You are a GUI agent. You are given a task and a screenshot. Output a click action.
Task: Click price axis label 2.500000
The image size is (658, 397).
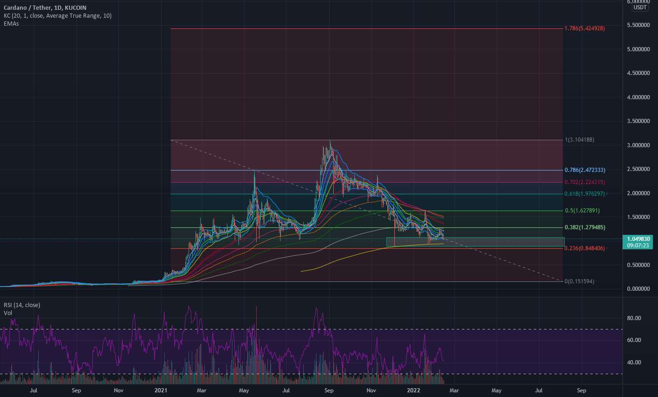point(638,169)
